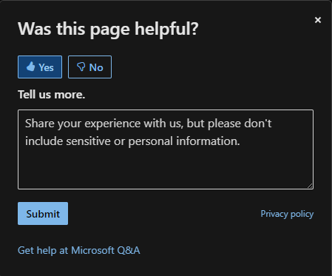Focus the Tell us more text area
332x276 pixels.
click(166, 149)
